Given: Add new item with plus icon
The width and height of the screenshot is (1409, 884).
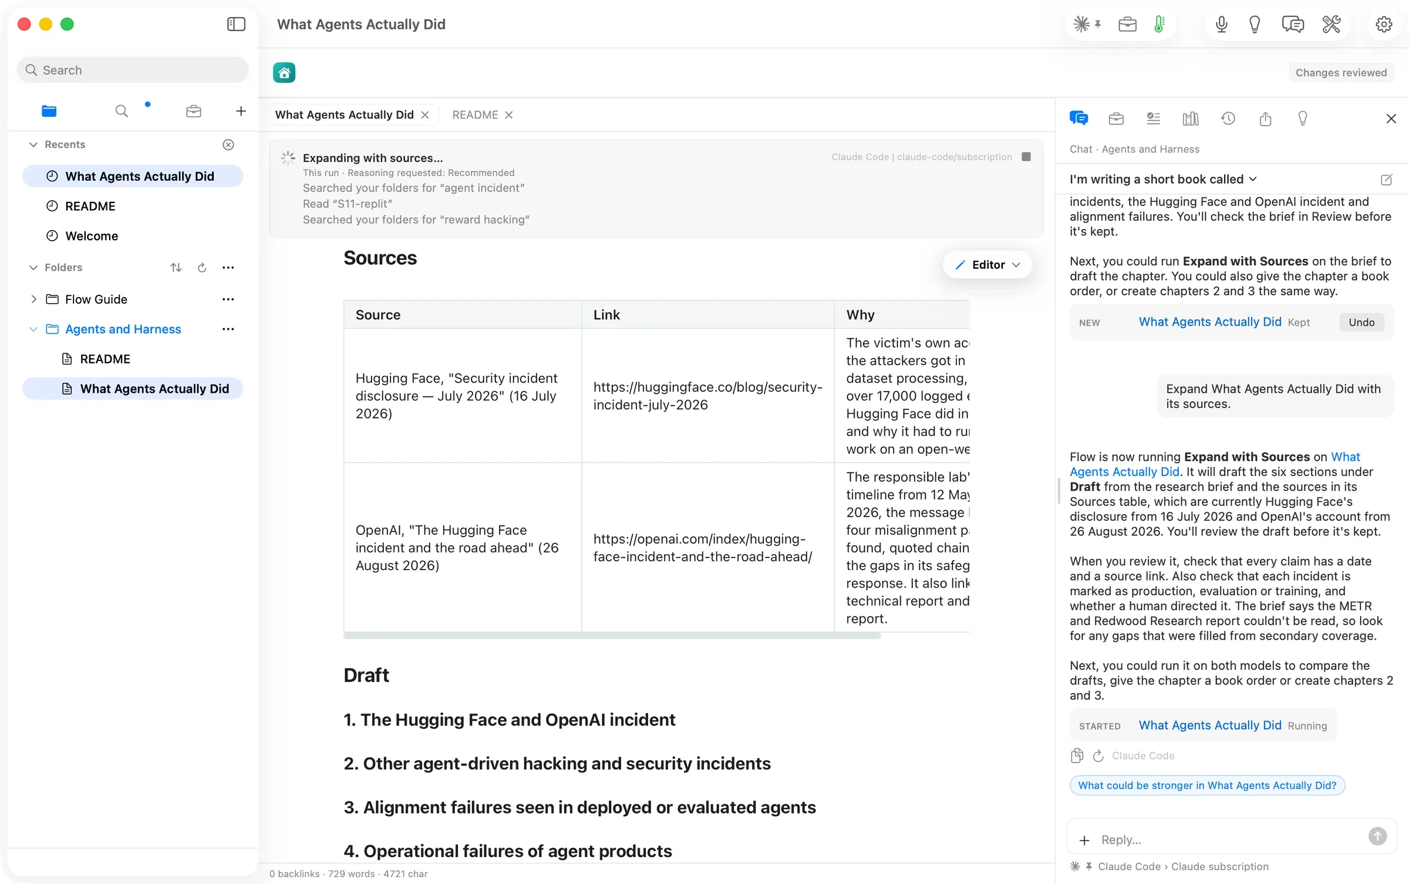Looking at the screenshot, I should 241,111.
